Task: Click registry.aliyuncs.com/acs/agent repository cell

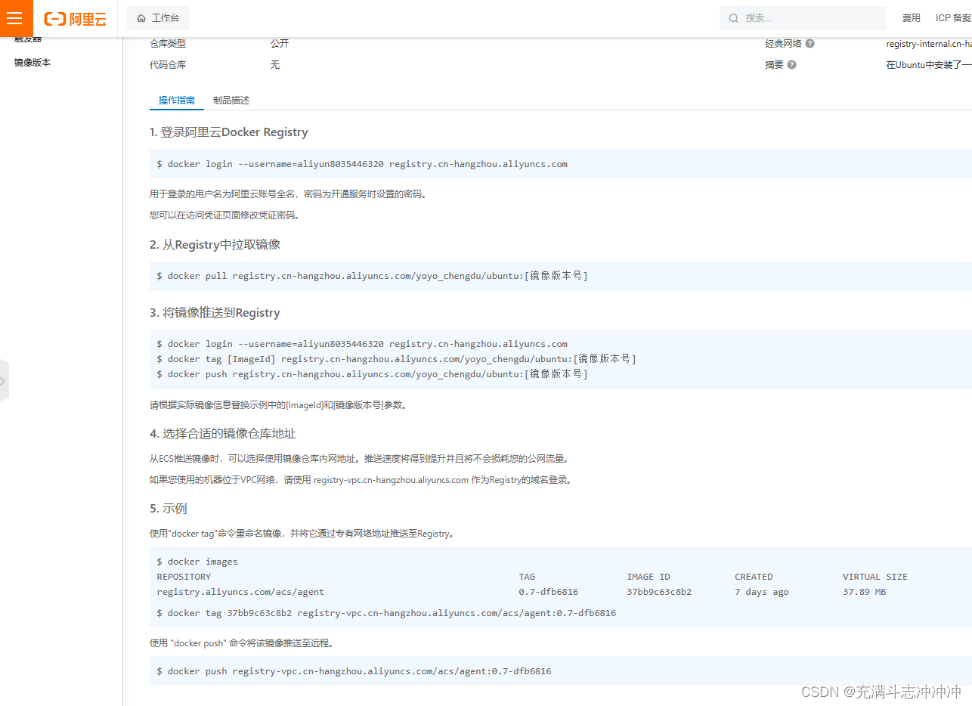Action: click(240, 592)
